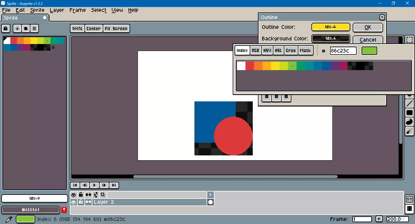The width and height of the screenshot is (415, 224).
Task: Select the Rectangular Marquee tool
Action: [x=410, y=40]
